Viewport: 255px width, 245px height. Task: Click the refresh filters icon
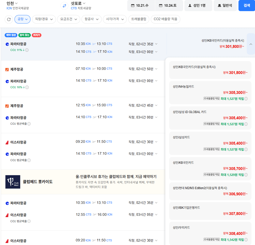[x=9, y=19]
